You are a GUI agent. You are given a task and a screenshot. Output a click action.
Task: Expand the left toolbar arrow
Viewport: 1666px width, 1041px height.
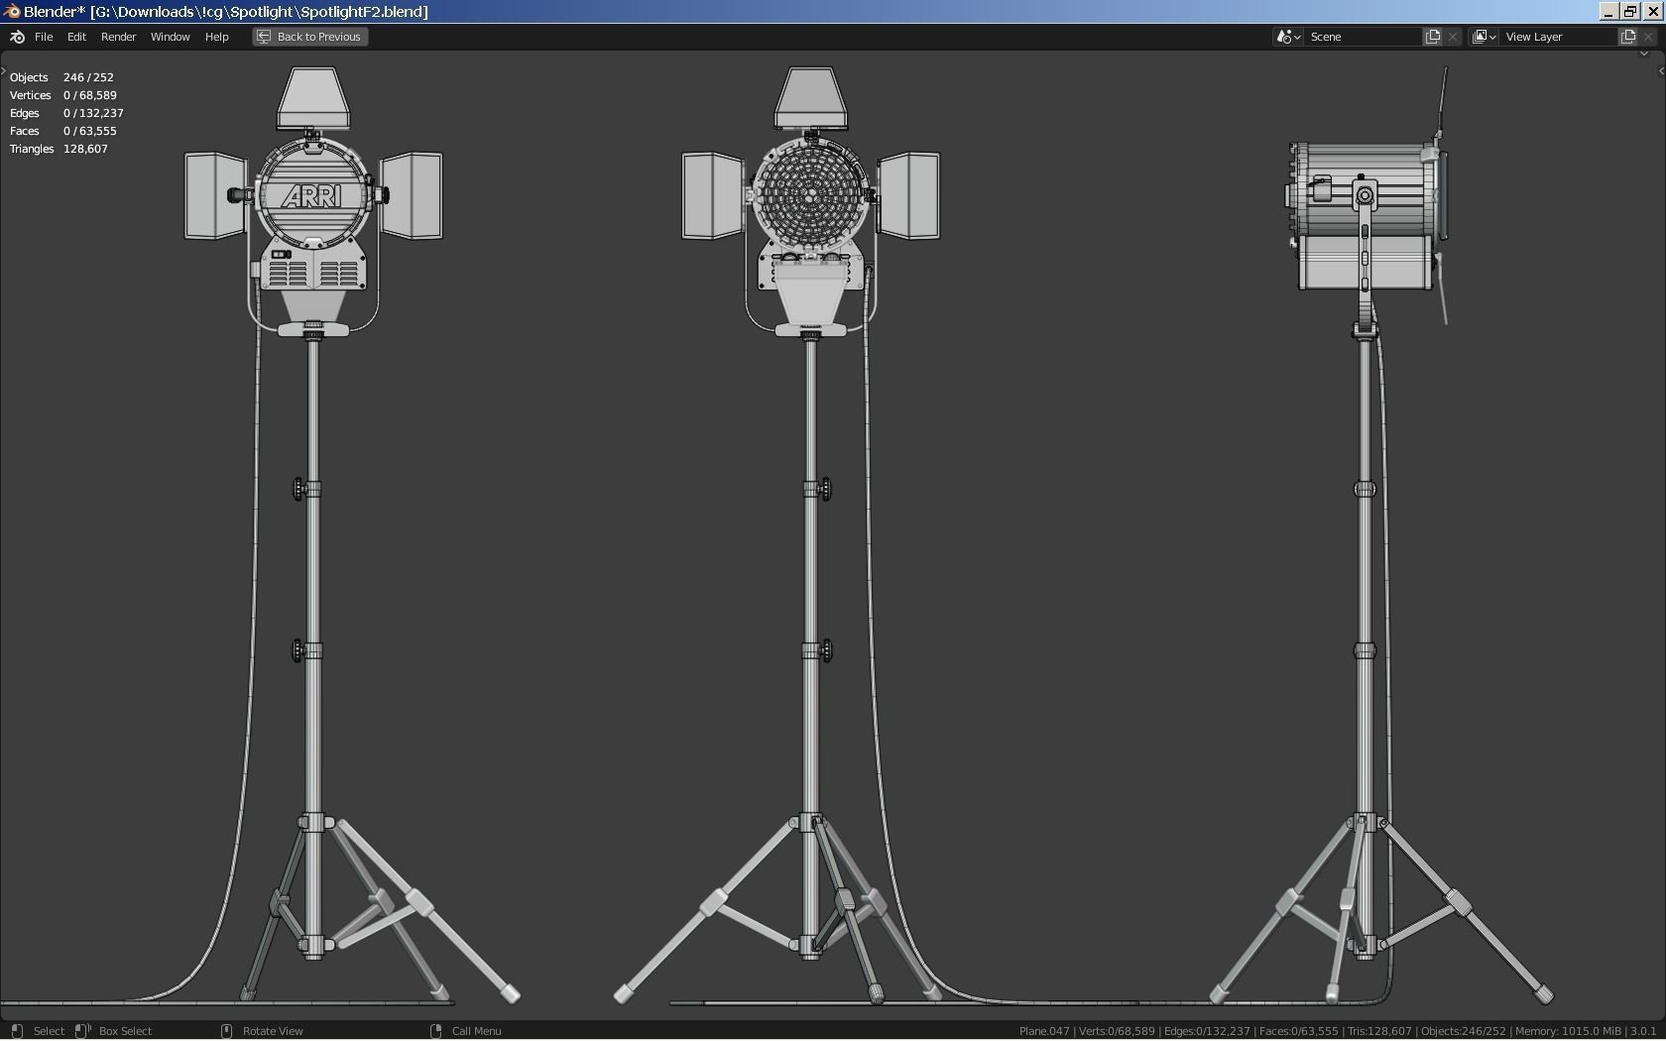coord(4,70)
